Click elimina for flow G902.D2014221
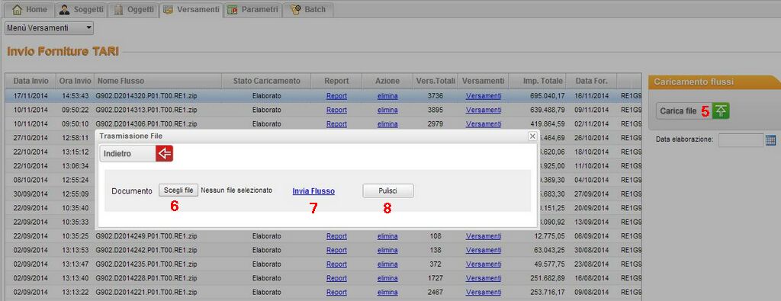Viewport: 781px width, 301px height. coord(387,292)
